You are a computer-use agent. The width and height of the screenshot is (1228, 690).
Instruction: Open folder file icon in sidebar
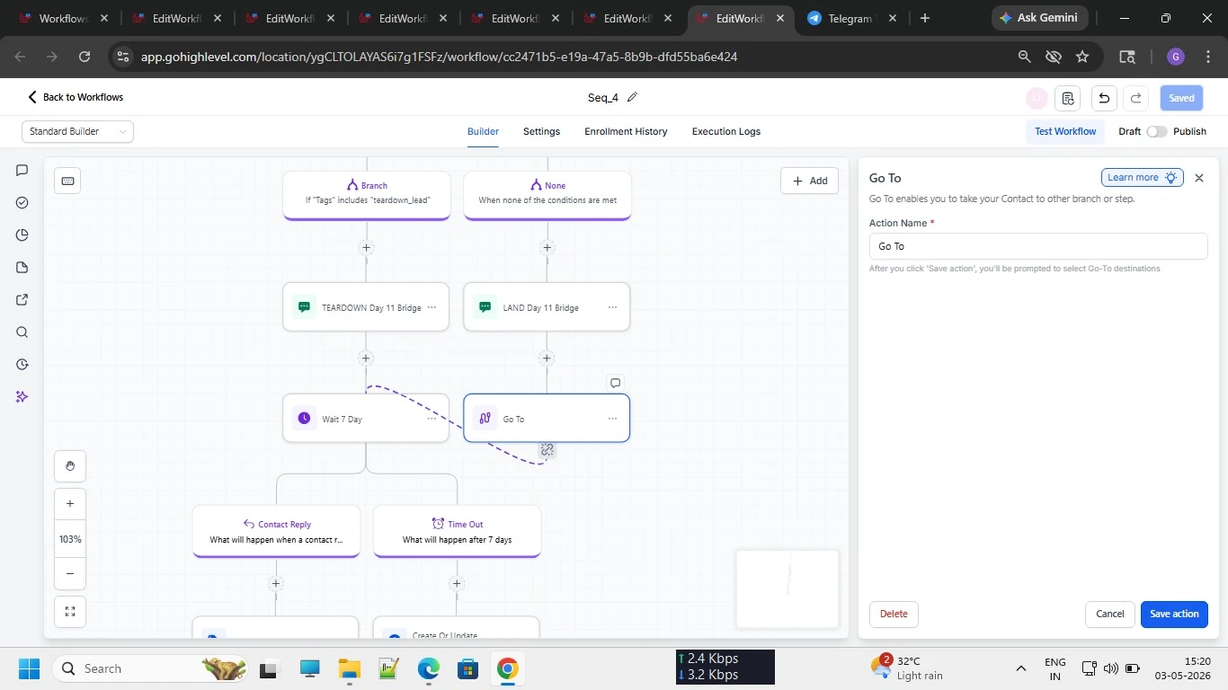(22, 267)
